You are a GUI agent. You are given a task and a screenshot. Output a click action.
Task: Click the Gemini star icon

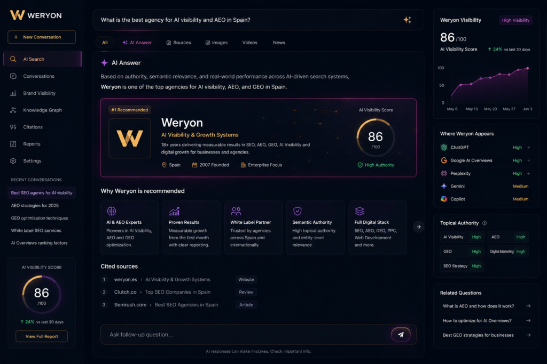tap(444, 186)
